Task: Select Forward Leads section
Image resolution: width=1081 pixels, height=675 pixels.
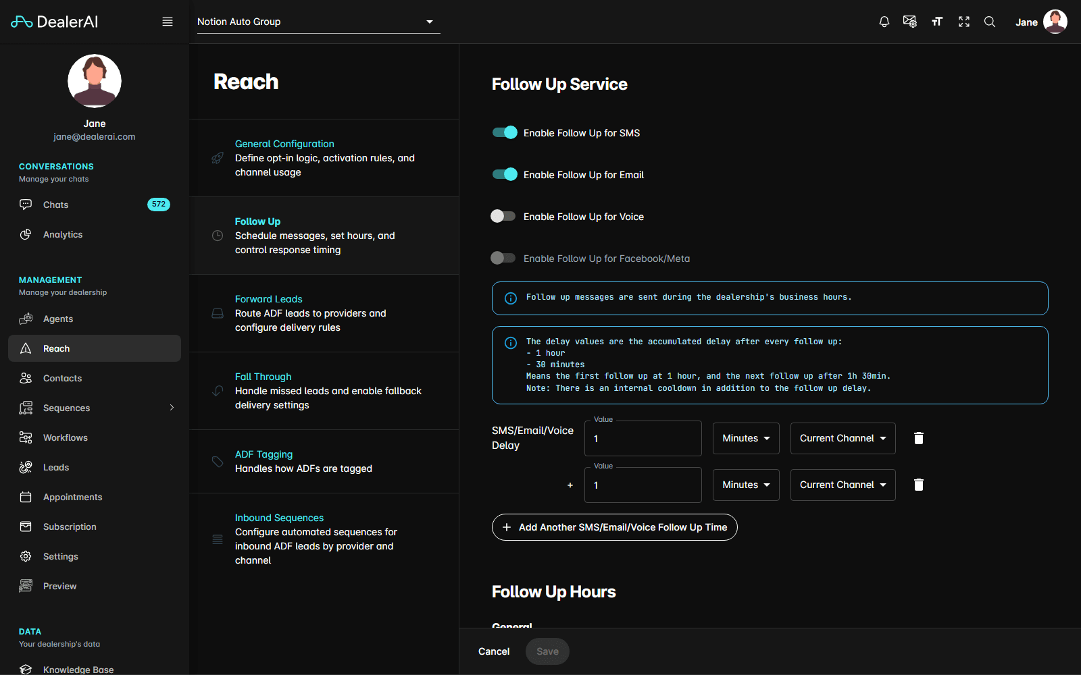Action: pyautogui.click(x=324, y=313)
